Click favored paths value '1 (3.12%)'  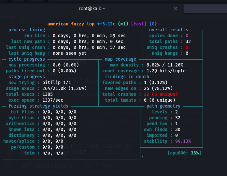(x=156, y=82)
